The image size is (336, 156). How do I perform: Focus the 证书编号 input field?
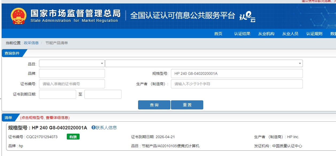72,84
